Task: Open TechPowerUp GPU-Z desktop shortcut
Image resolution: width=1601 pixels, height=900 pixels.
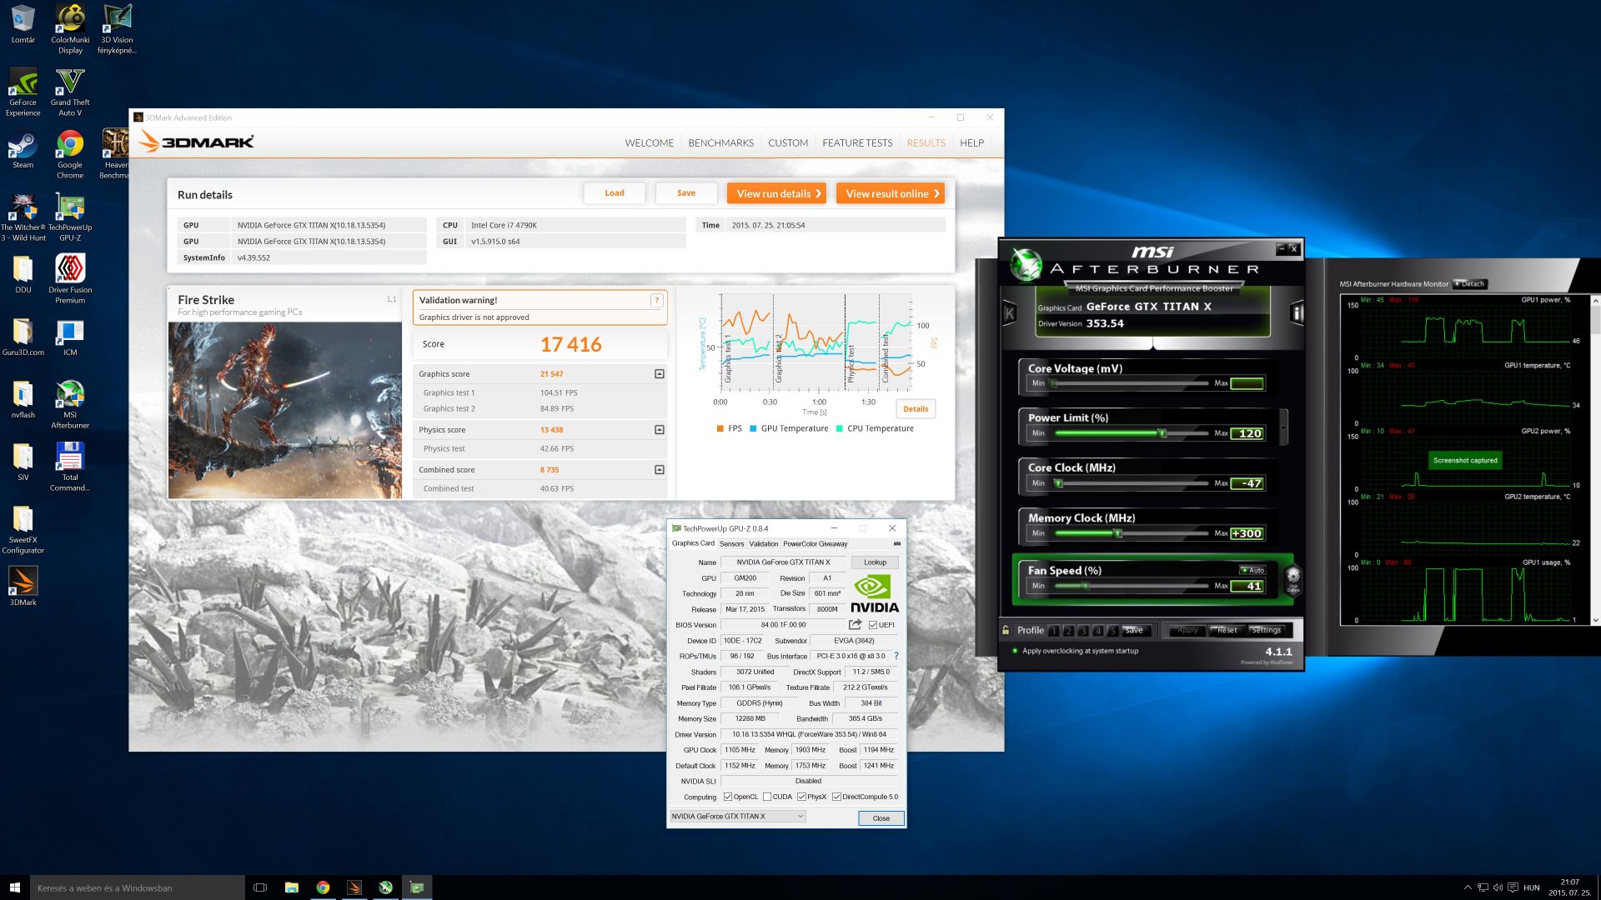Action: [70, 217]
